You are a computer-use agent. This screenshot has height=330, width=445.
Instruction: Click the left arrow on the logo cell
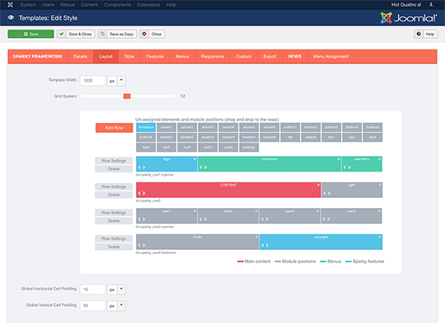[139, 167]
